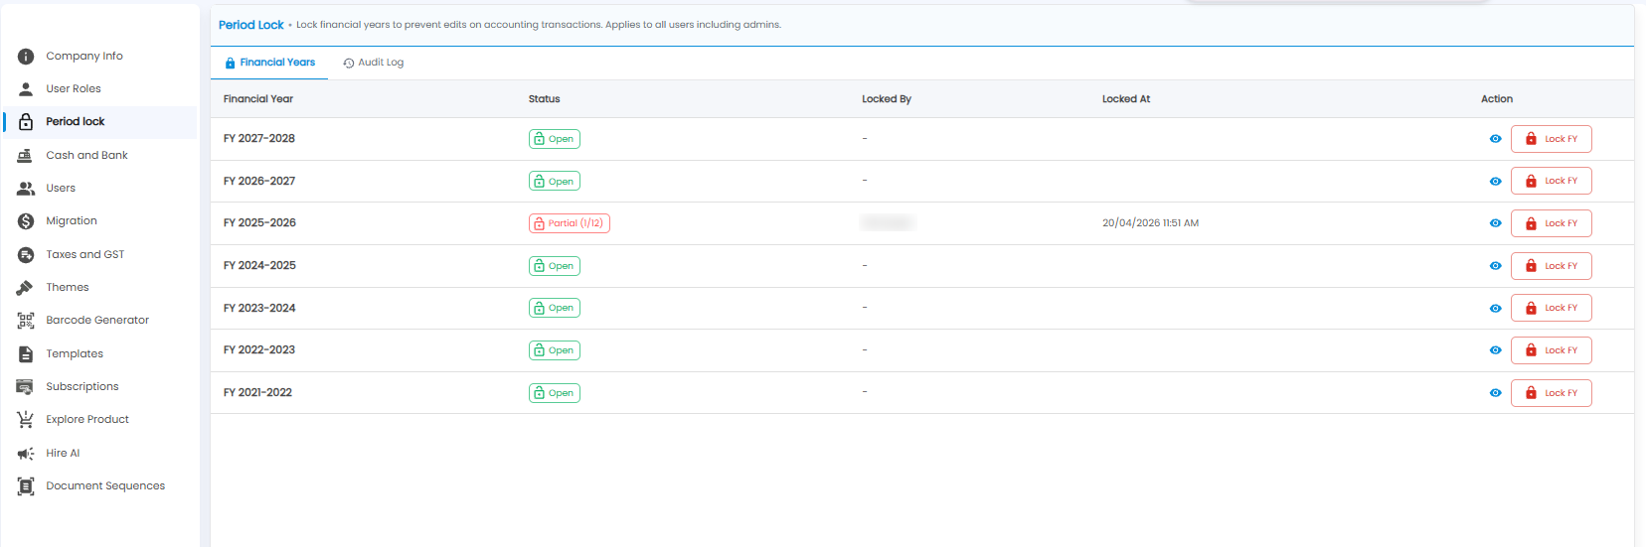Open the Audit Log tab

pyautogui.click(x=374, y=63)
